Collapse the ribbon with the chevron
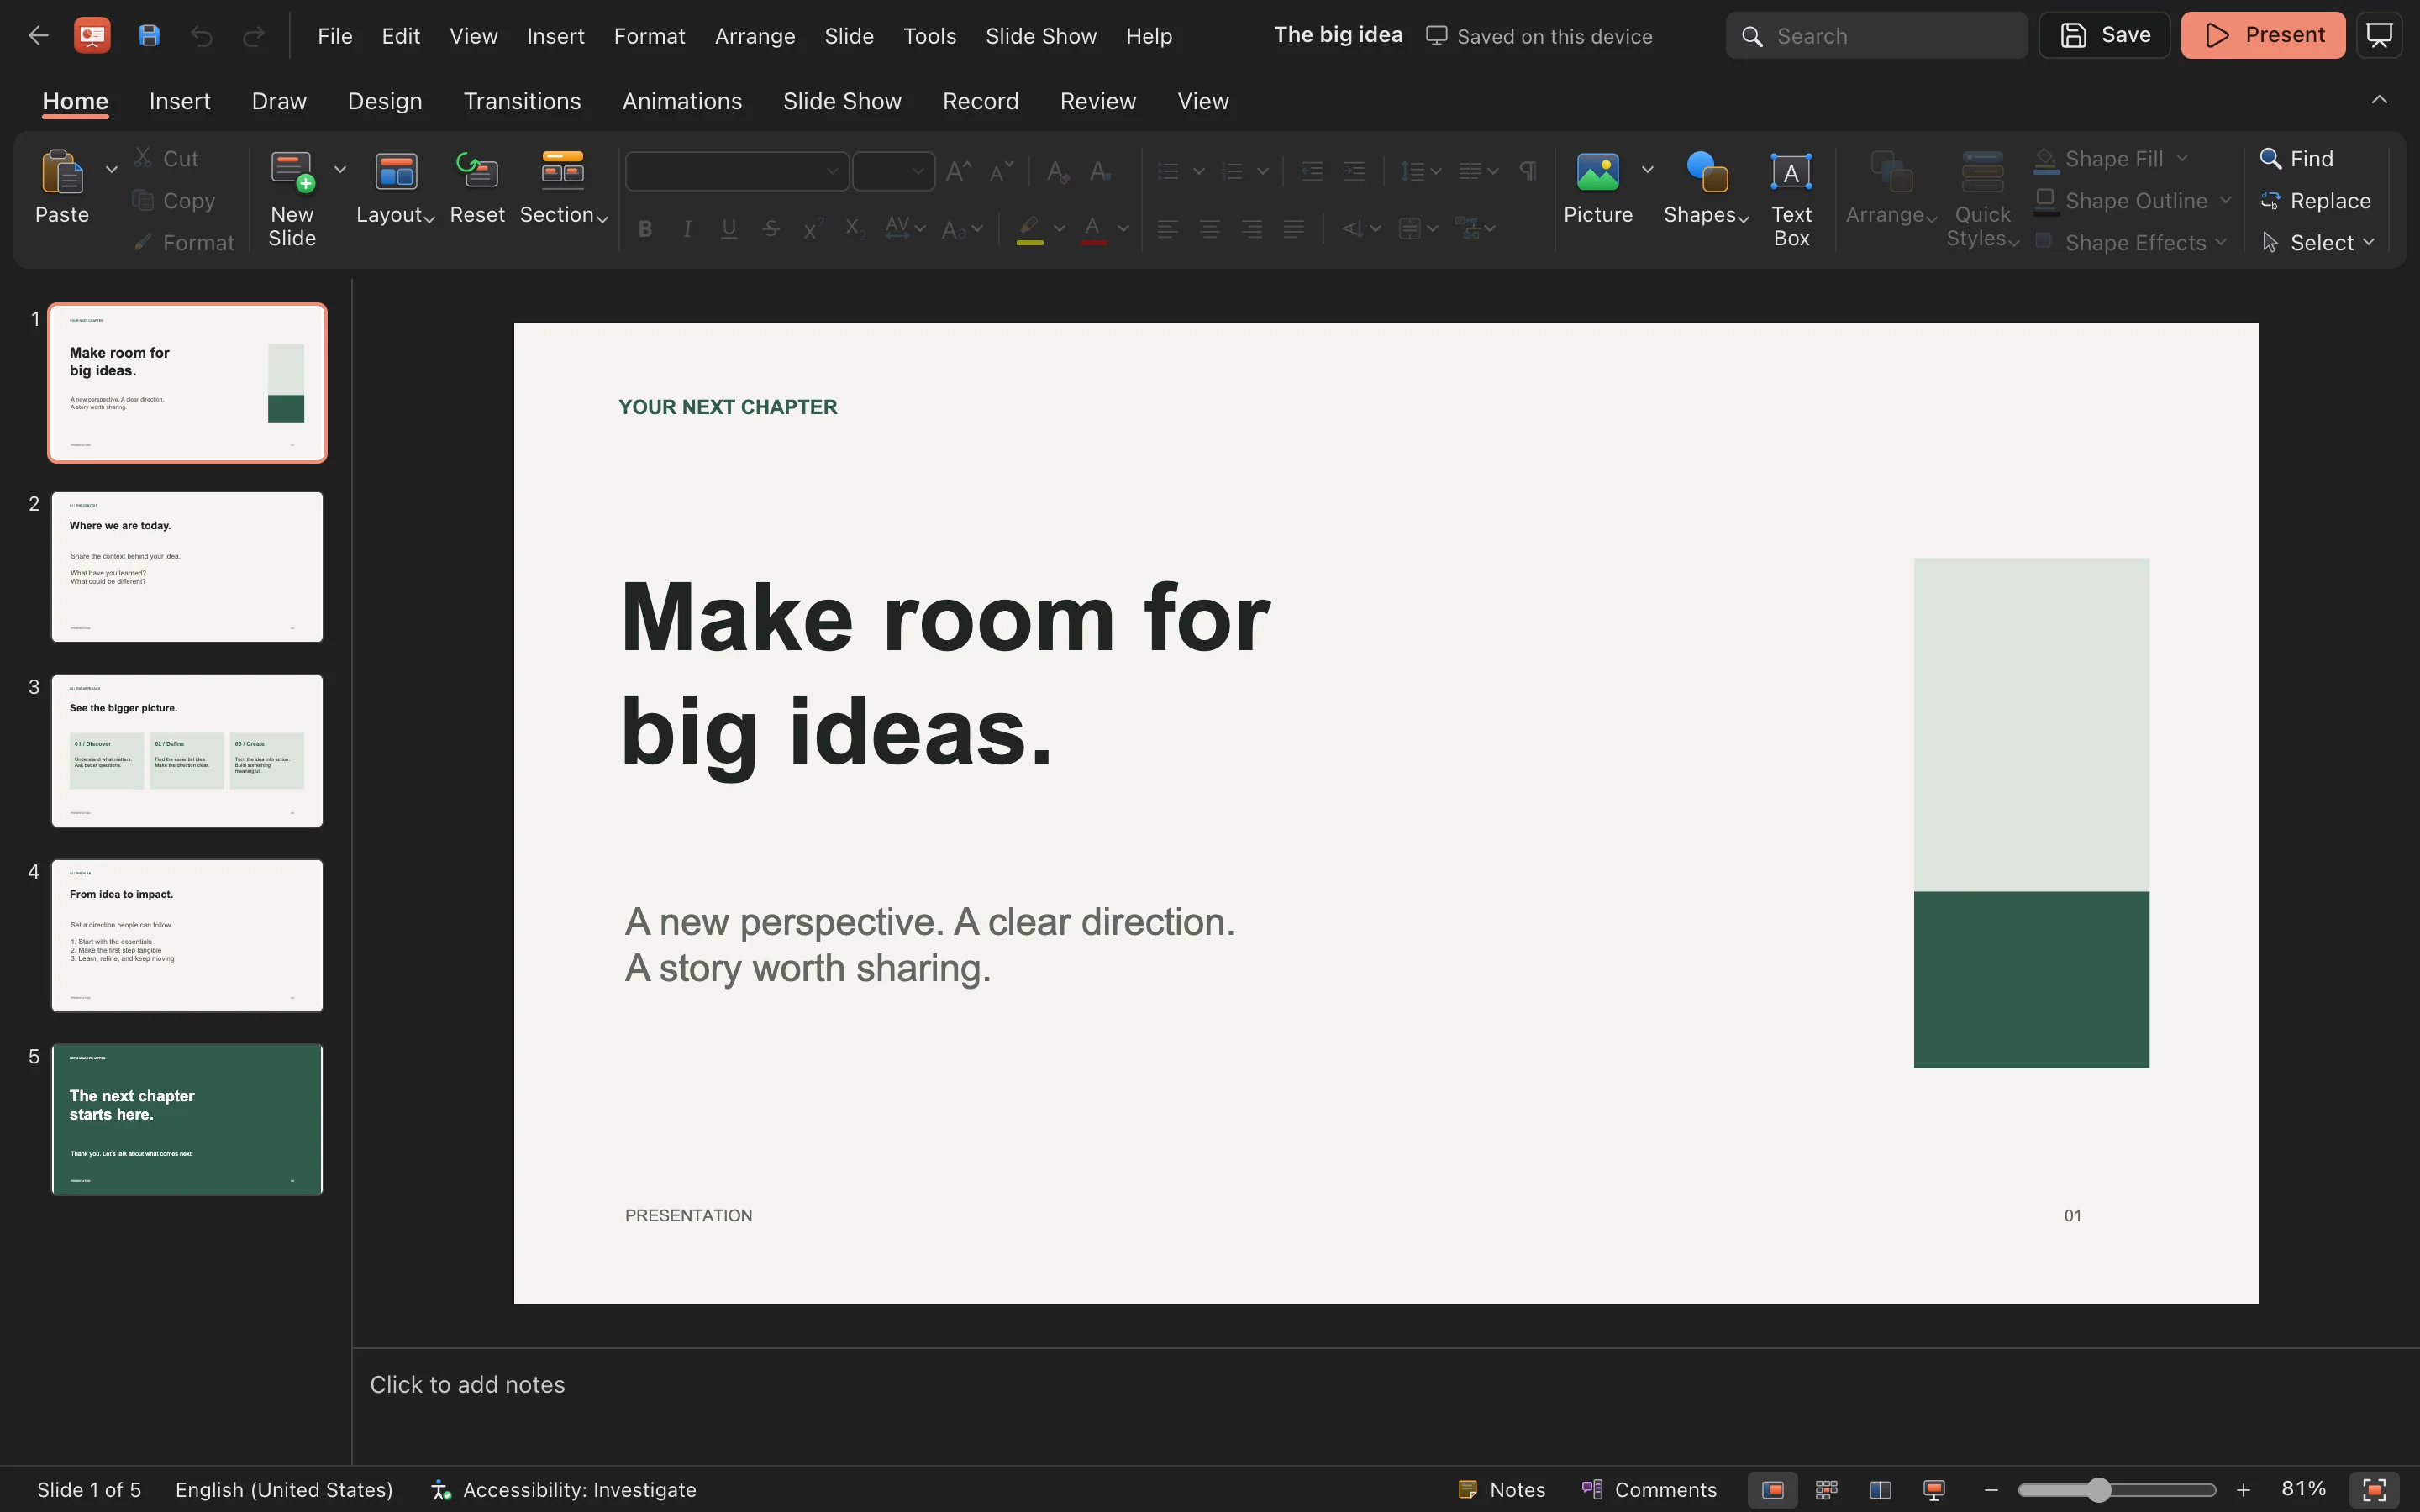Viewport: 2420px width, 1512px height. 2379,100
